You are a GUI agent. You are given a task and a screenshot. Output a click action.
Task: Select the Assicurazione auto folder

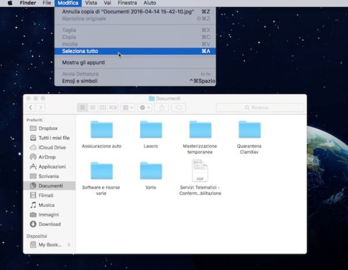(x=101, y=131)
